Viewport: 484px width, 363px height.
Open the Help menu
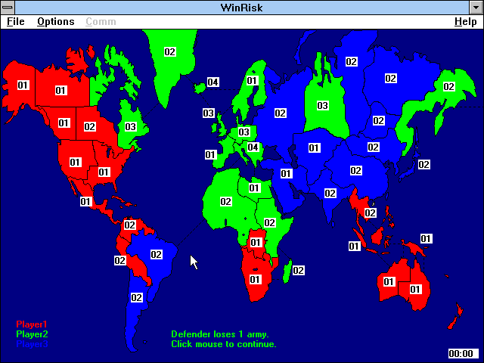point(466,22)
